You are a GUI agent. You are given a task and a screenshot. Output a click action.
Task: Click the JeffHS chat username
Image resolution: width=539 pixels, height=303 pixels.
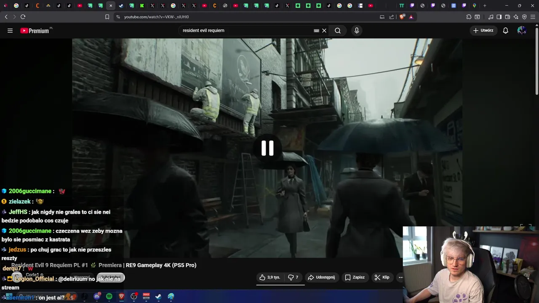[18, 212]
